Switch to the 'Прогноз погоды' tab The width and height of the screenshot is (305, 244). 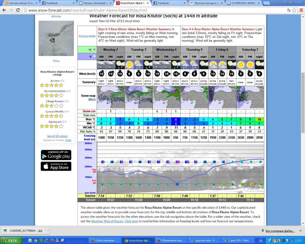tap(206, 3)
